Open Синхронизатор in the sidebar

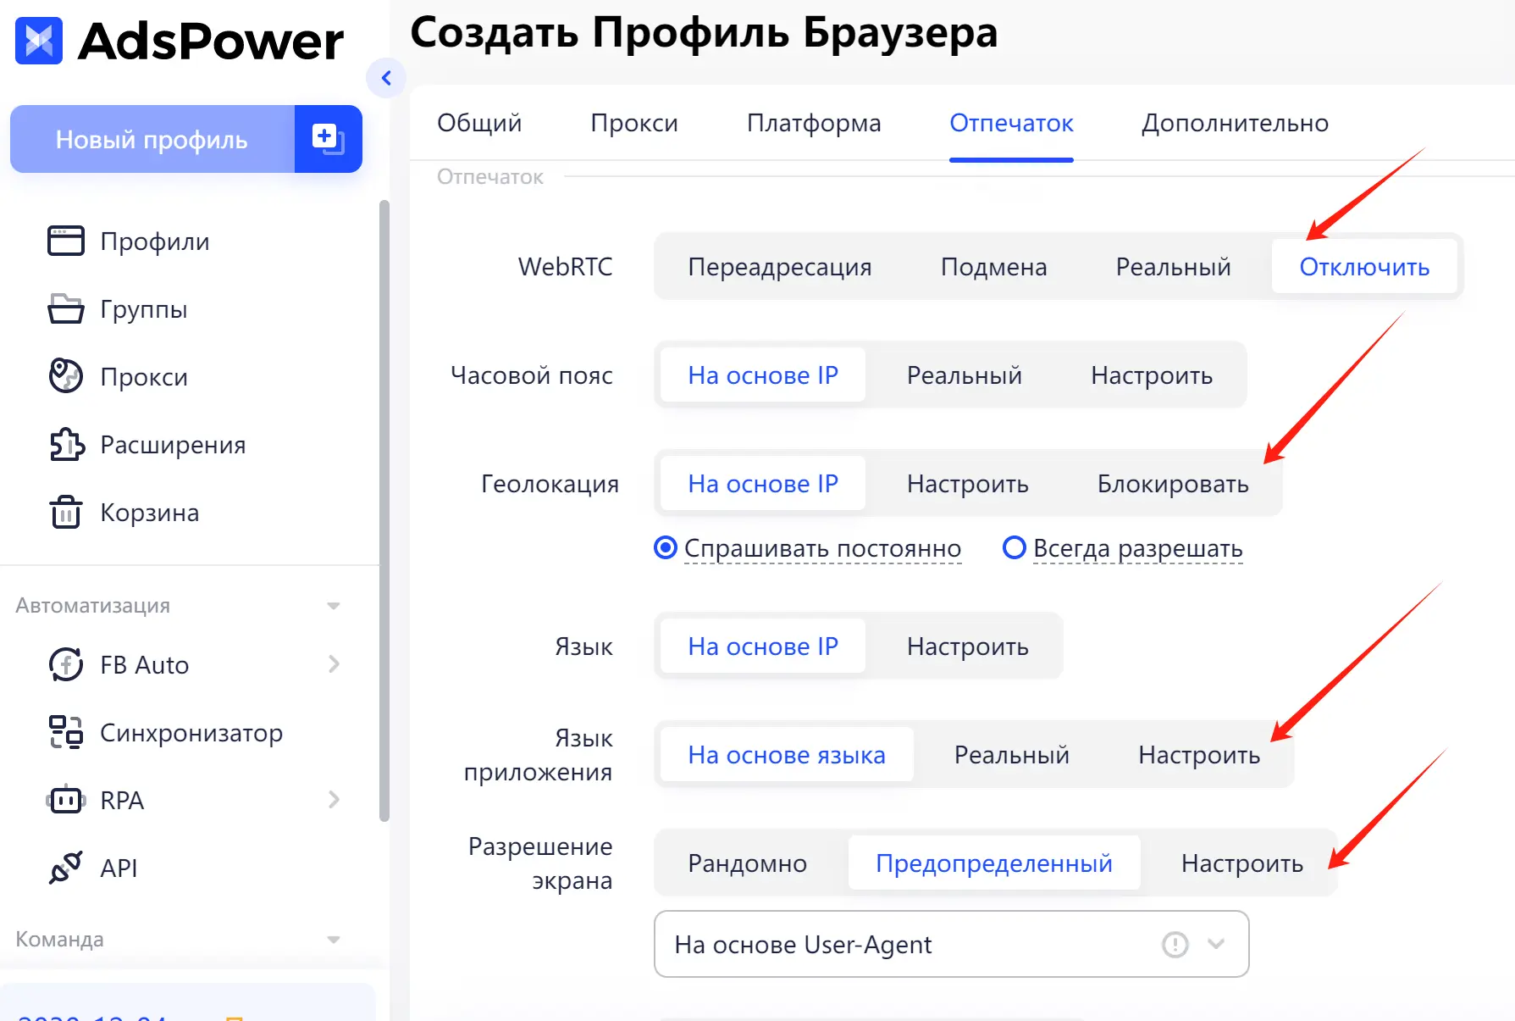coord(191,733)
